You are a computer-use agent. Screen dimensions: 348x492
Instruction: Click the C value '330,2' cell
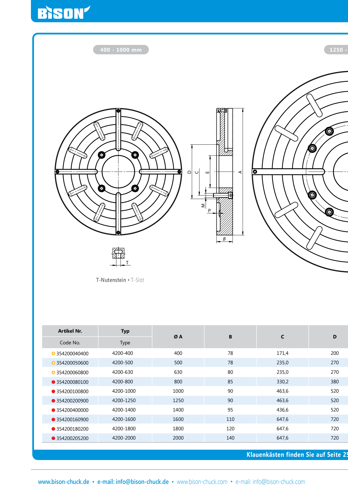pyautogui.click(x=283, y=381)
